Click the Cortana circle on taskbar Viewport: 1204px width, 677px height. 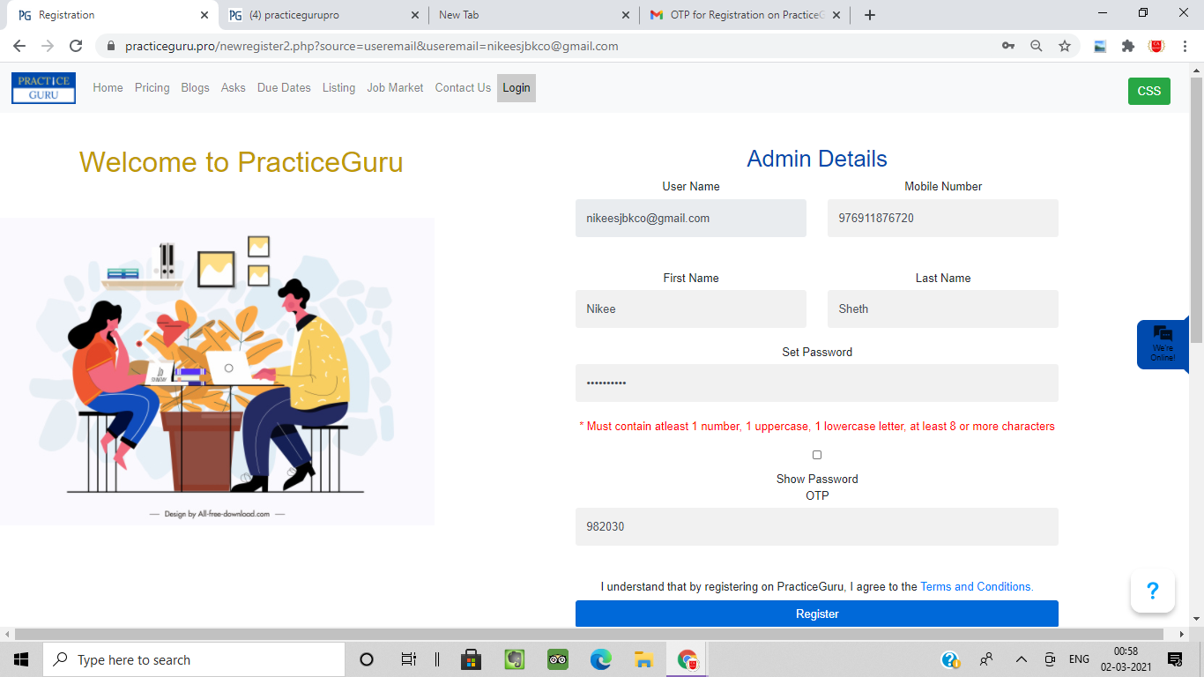coord(367,659)
